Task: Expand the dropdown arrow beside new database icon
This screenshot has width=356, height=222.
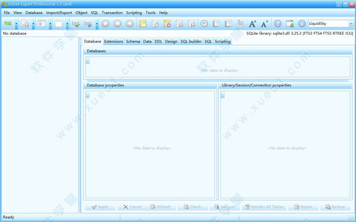Action: pyautogui.click(x=17, y=24)
